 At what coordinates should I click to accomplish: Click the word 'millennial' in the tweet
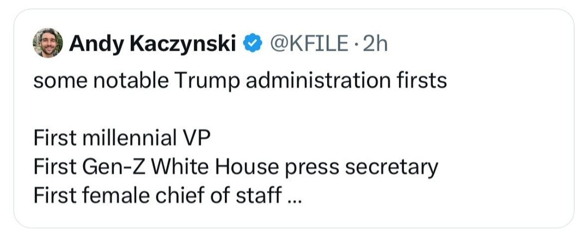(x=129, y=139)
